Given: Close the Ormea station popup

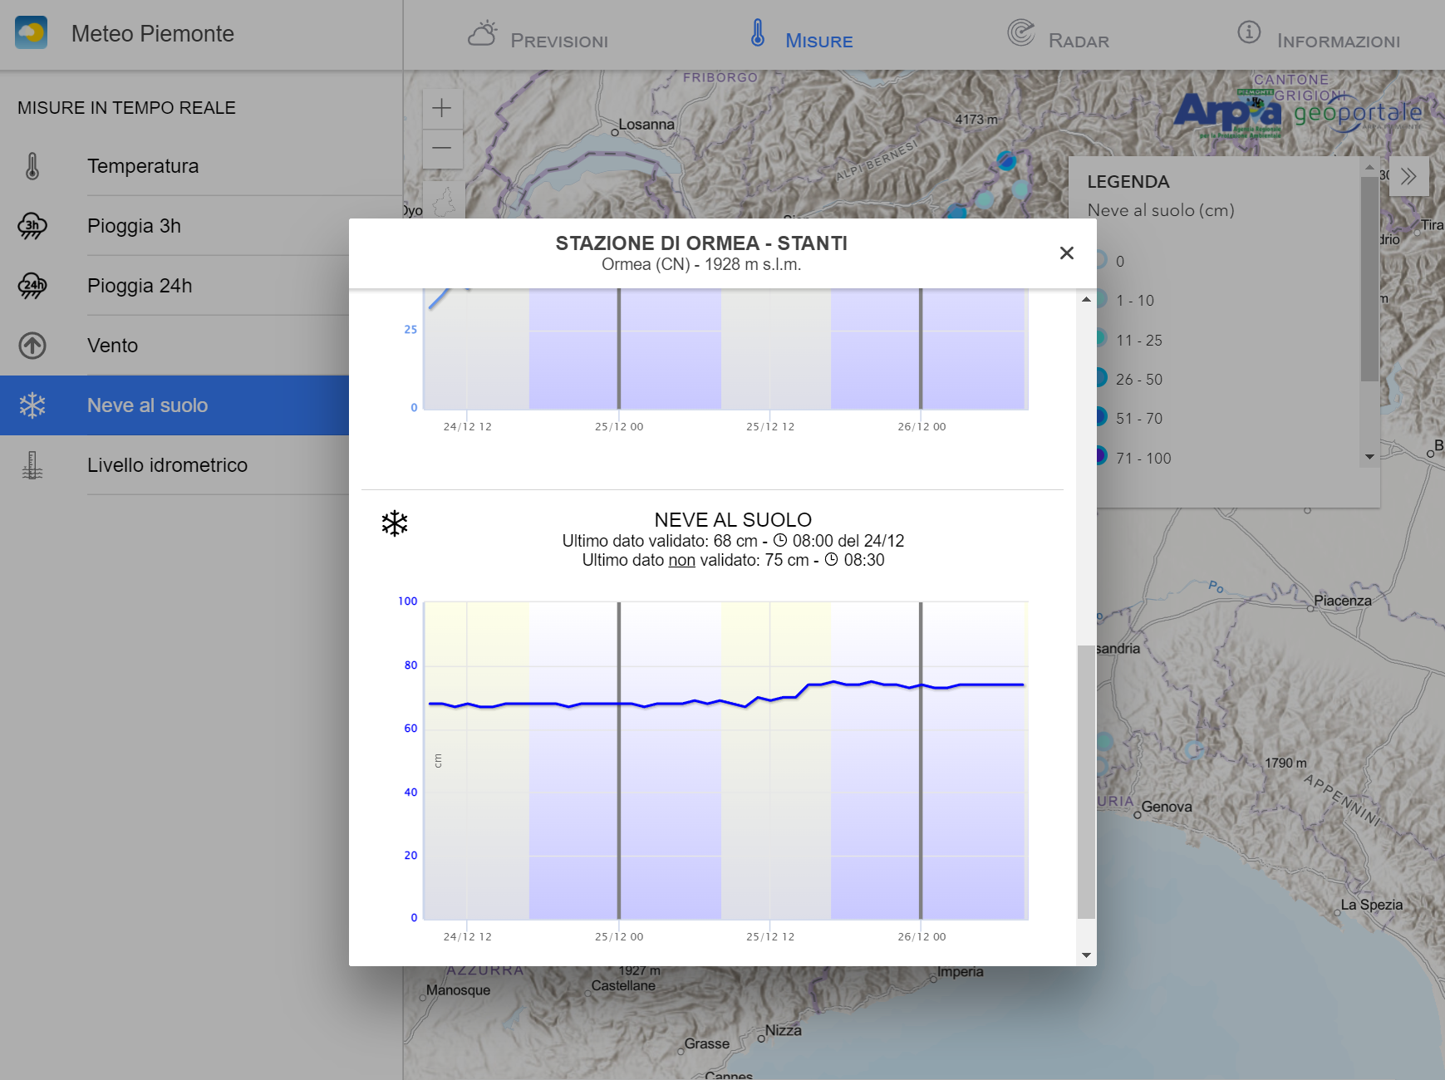Looking at the screenshot, I should click(x=1067, y=253).
